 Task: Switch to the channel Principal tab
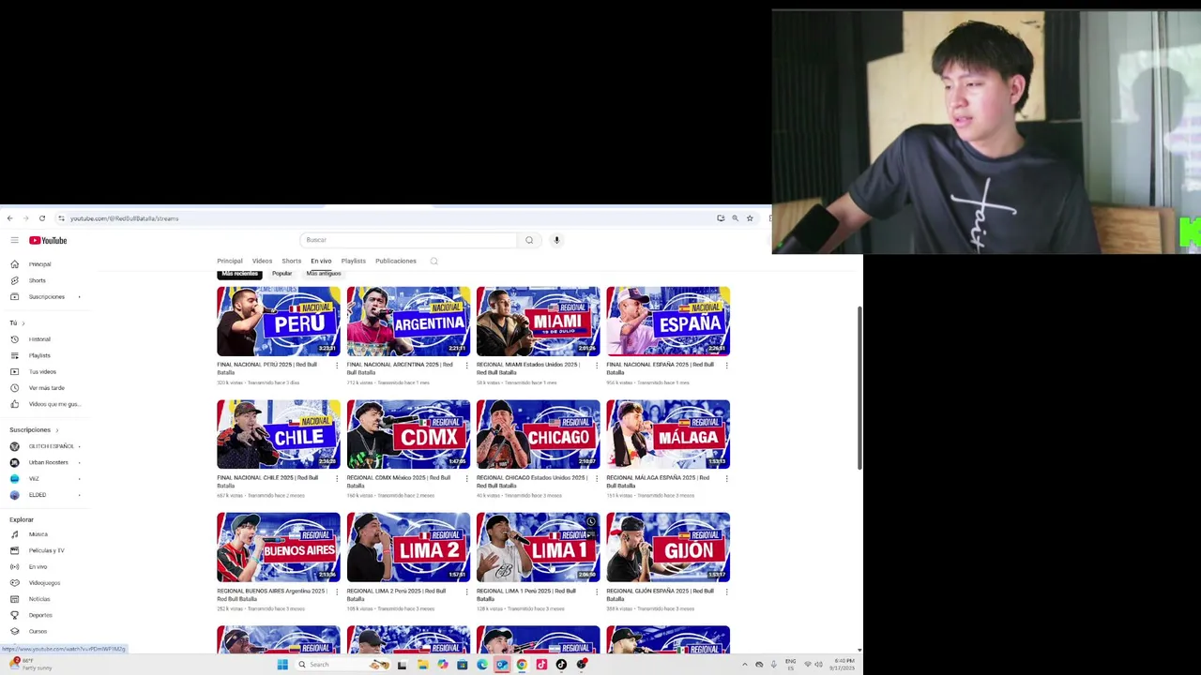[x=230, y=262]
